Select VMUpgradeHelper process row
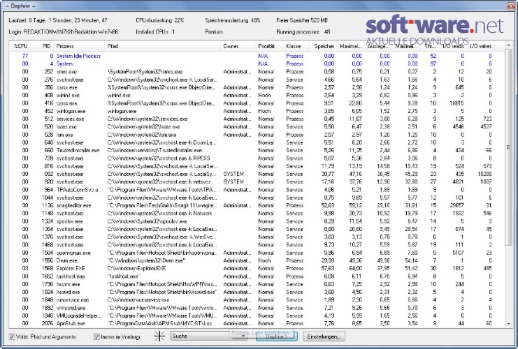The height and width of the screenshot is (349, 518). pos(253,315)
